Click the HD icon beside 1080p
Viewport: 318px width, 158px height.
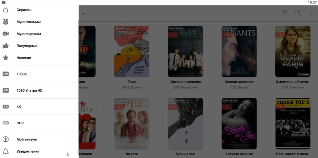(6, 74)
